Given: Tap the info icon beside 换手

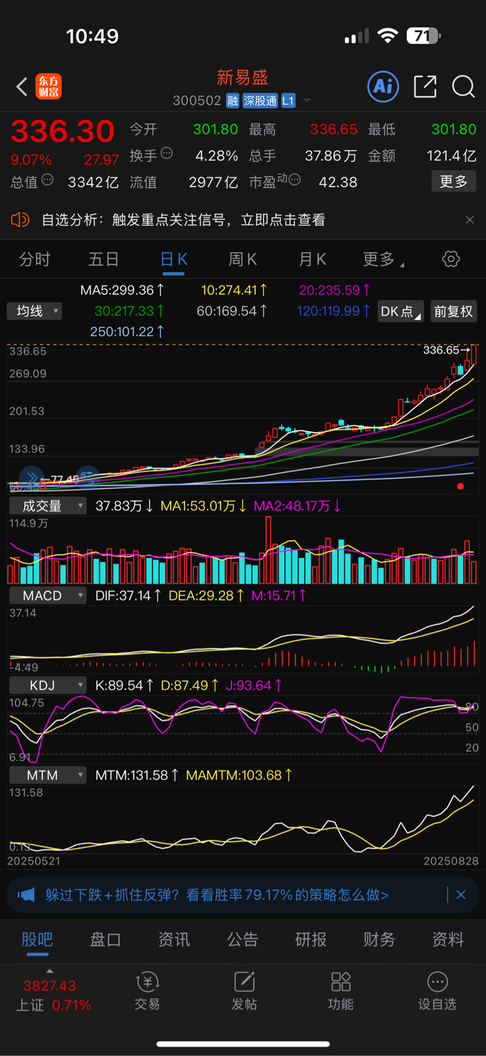Looking at the screenshot, I should (x=166, y=153).
